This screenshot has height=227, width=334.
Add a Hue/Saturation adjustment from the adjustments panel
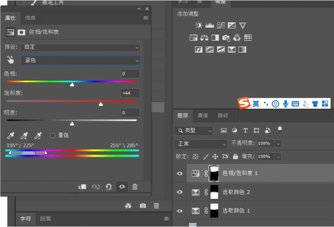pos(193,38)
